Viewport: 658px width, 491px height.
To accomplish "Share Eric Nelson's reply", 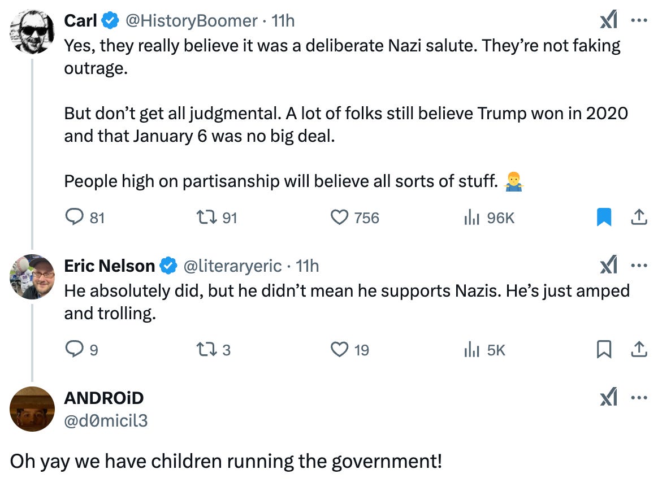I will click(x=638, y=350).
